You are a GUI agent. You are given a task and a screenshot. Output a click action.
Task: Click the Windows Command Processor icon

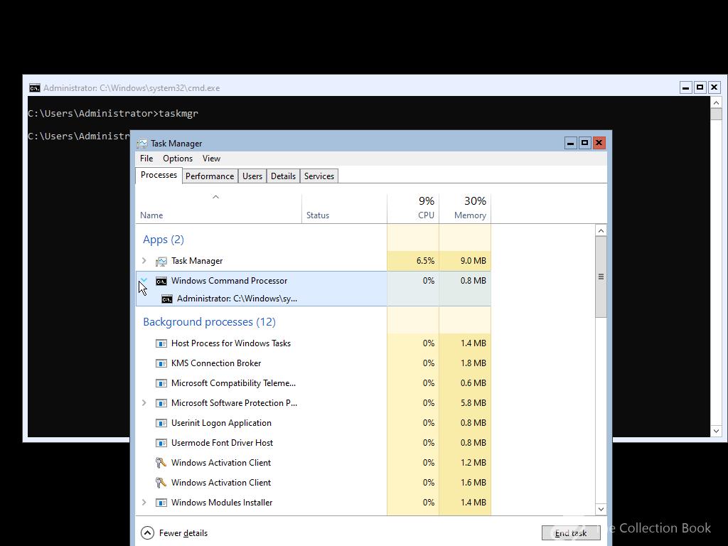point(161,281)
